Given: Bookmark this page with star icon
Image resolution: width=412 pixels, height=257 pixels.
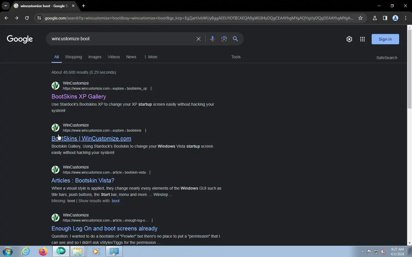Looking at the screenshot, I should pos(360,18).
